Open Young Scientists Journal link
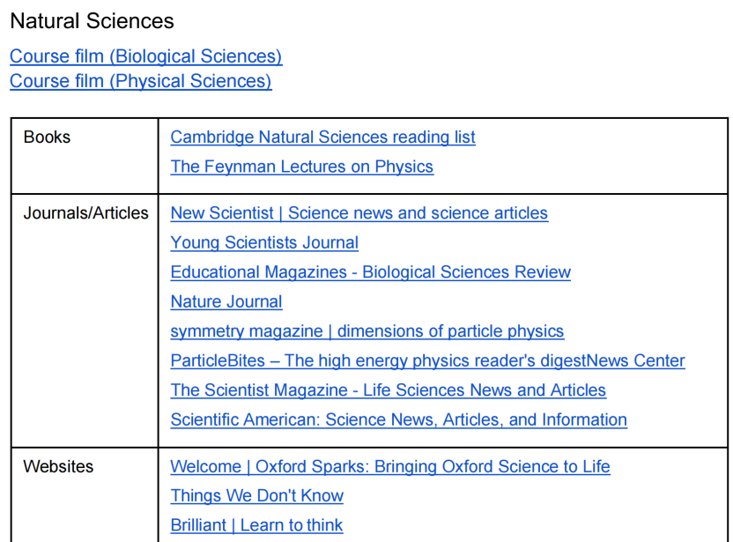 coord(264,242)
